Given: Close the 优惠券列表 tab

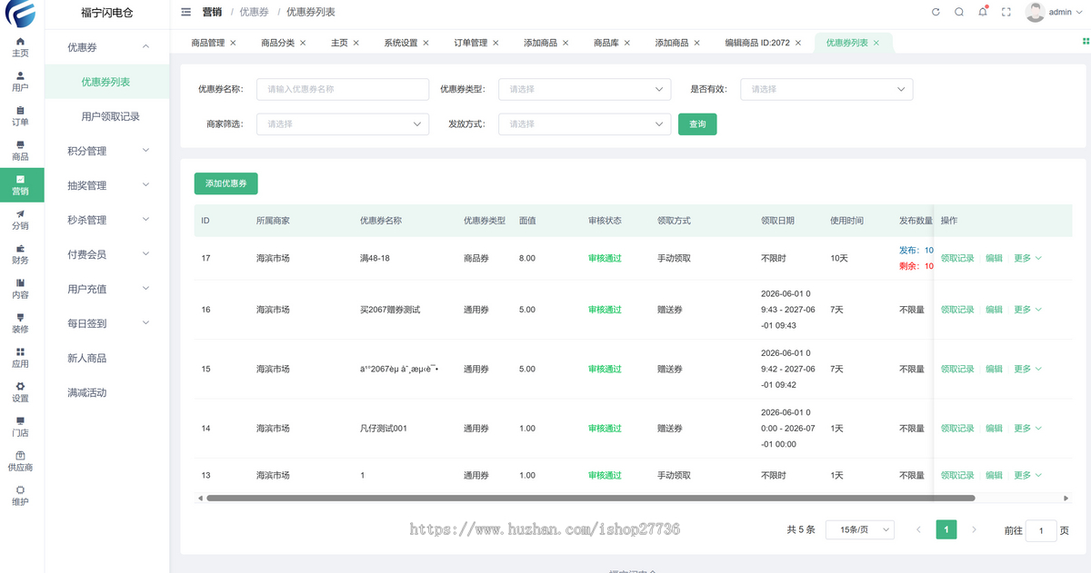Looking at the screenshot, I should [876, 43].
